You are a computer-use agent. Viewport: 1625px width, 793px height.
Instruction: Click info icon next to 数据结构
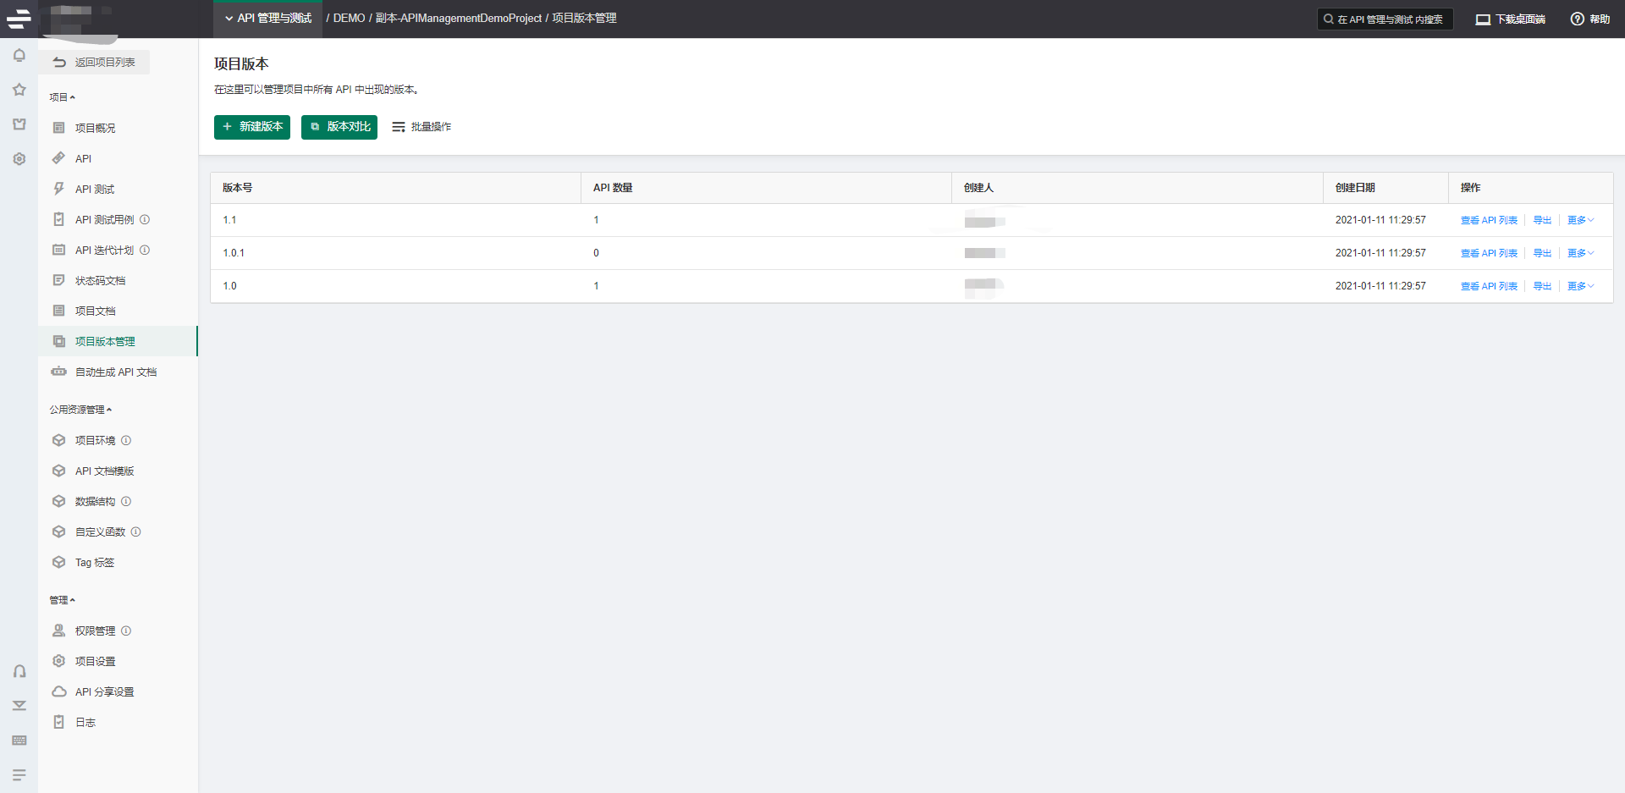pos(126,501)
